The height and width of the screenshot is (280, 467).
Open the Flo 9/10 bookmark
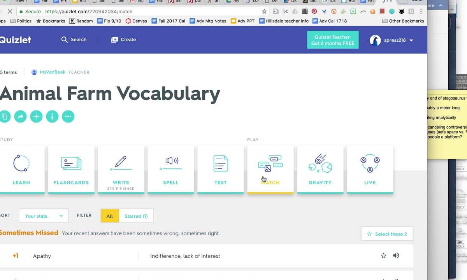coord(109,21)
